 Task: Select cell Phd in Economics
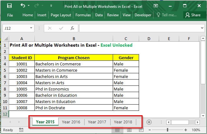[74, 89]
